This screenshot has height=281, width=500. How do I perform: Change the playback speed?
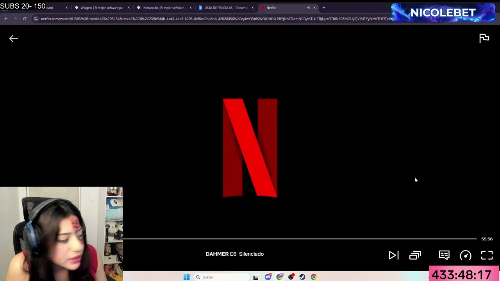pyautogui.click(x=466, y=255)
